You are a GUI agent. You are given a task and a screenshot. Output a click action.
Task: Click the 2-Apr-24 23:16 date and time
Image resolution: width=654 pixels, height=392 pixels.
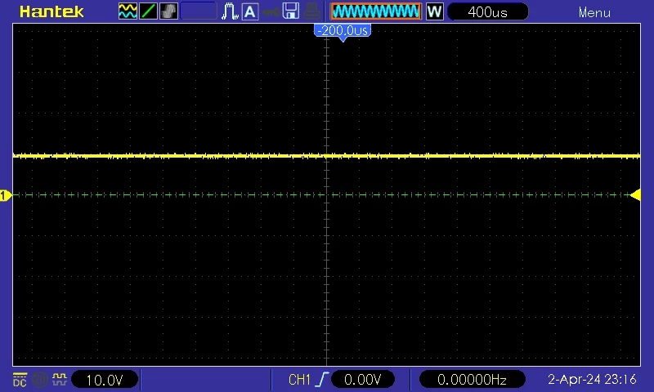tap(592, 379)
